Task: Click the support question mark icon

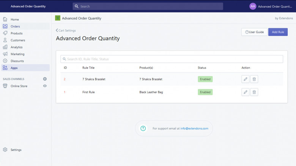Action: click(143, 128)
